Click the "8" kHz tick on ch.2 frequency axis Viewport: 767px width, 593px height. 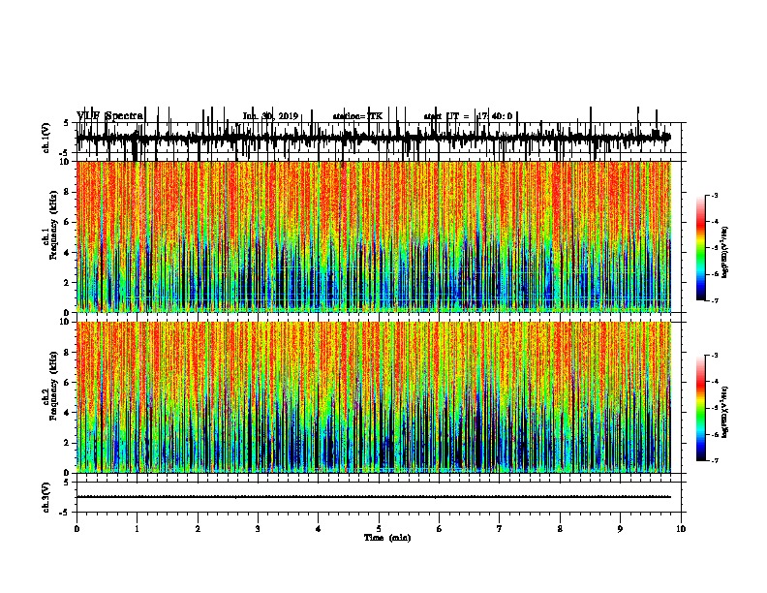tap(67, 353)
